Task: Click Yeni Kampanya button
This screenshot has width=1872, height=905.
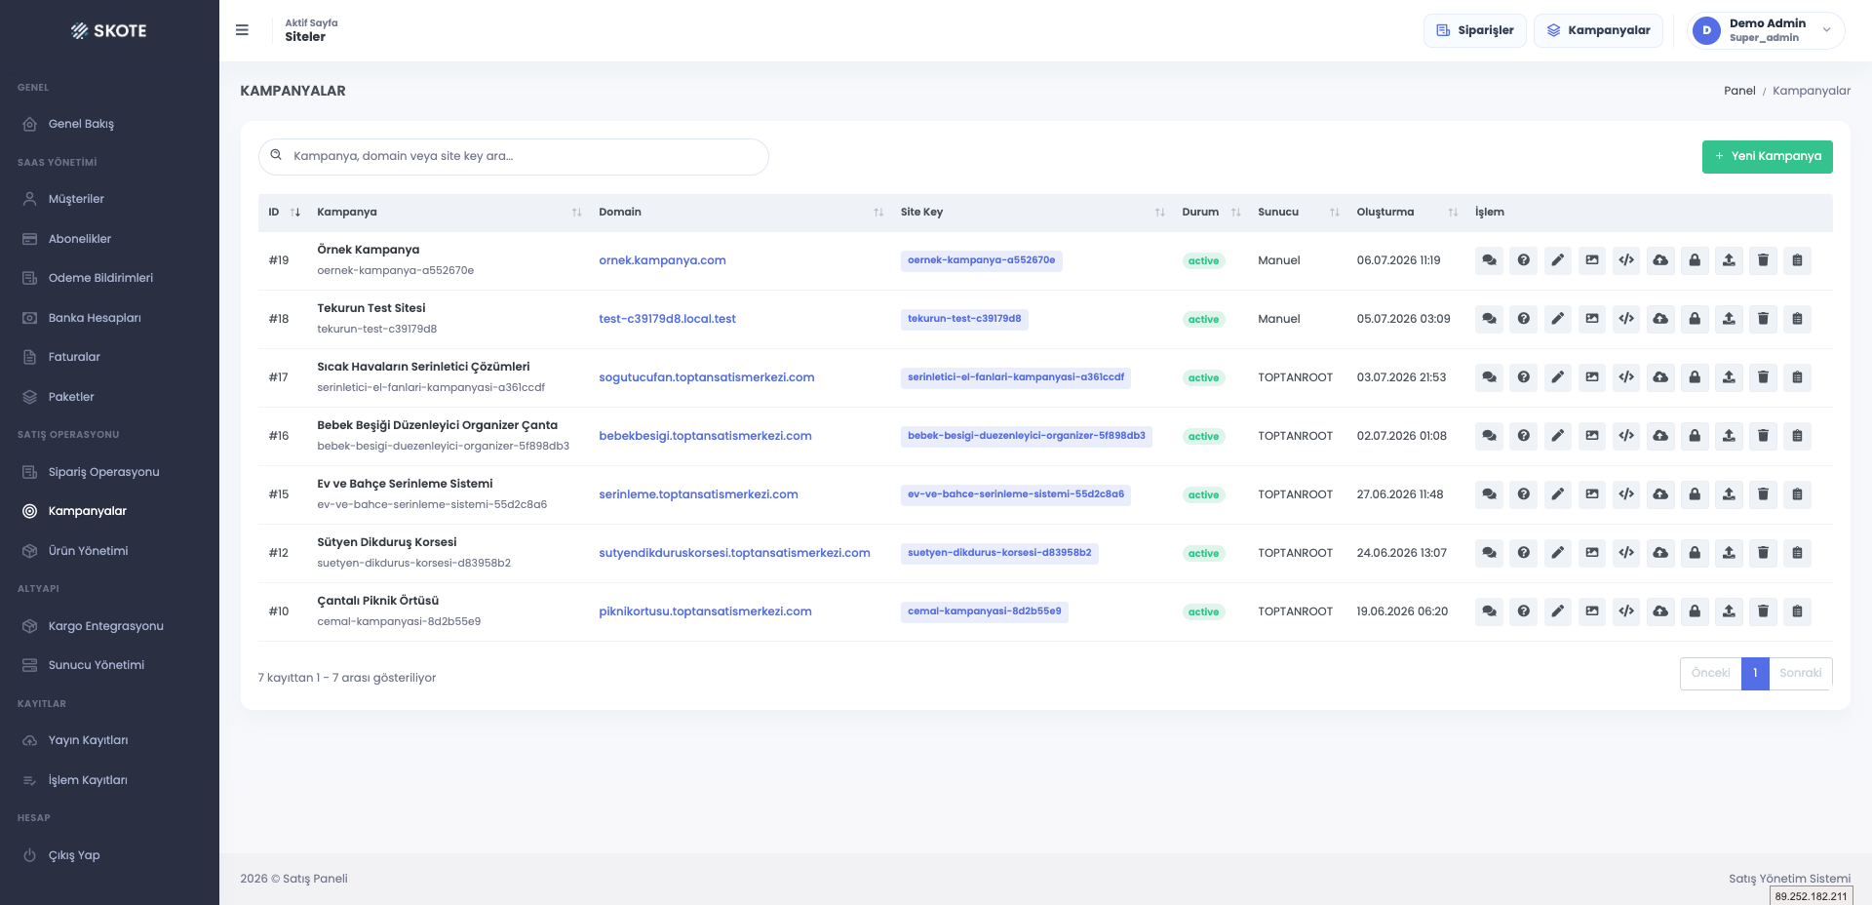Action: (1767, 157)
